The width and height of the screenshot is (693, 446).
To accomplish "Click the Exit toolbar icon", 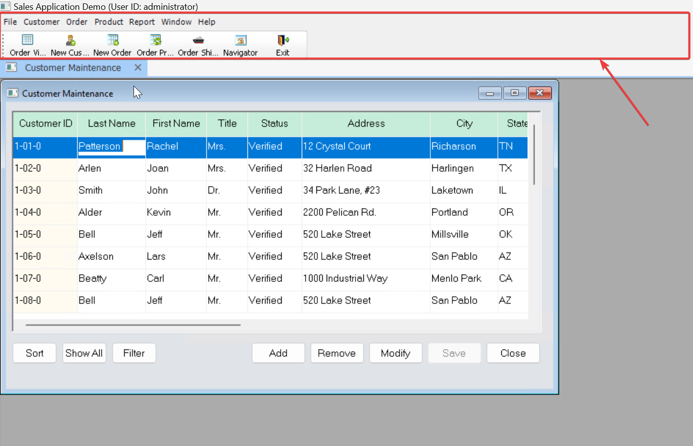I will click(x=283, y=45).
